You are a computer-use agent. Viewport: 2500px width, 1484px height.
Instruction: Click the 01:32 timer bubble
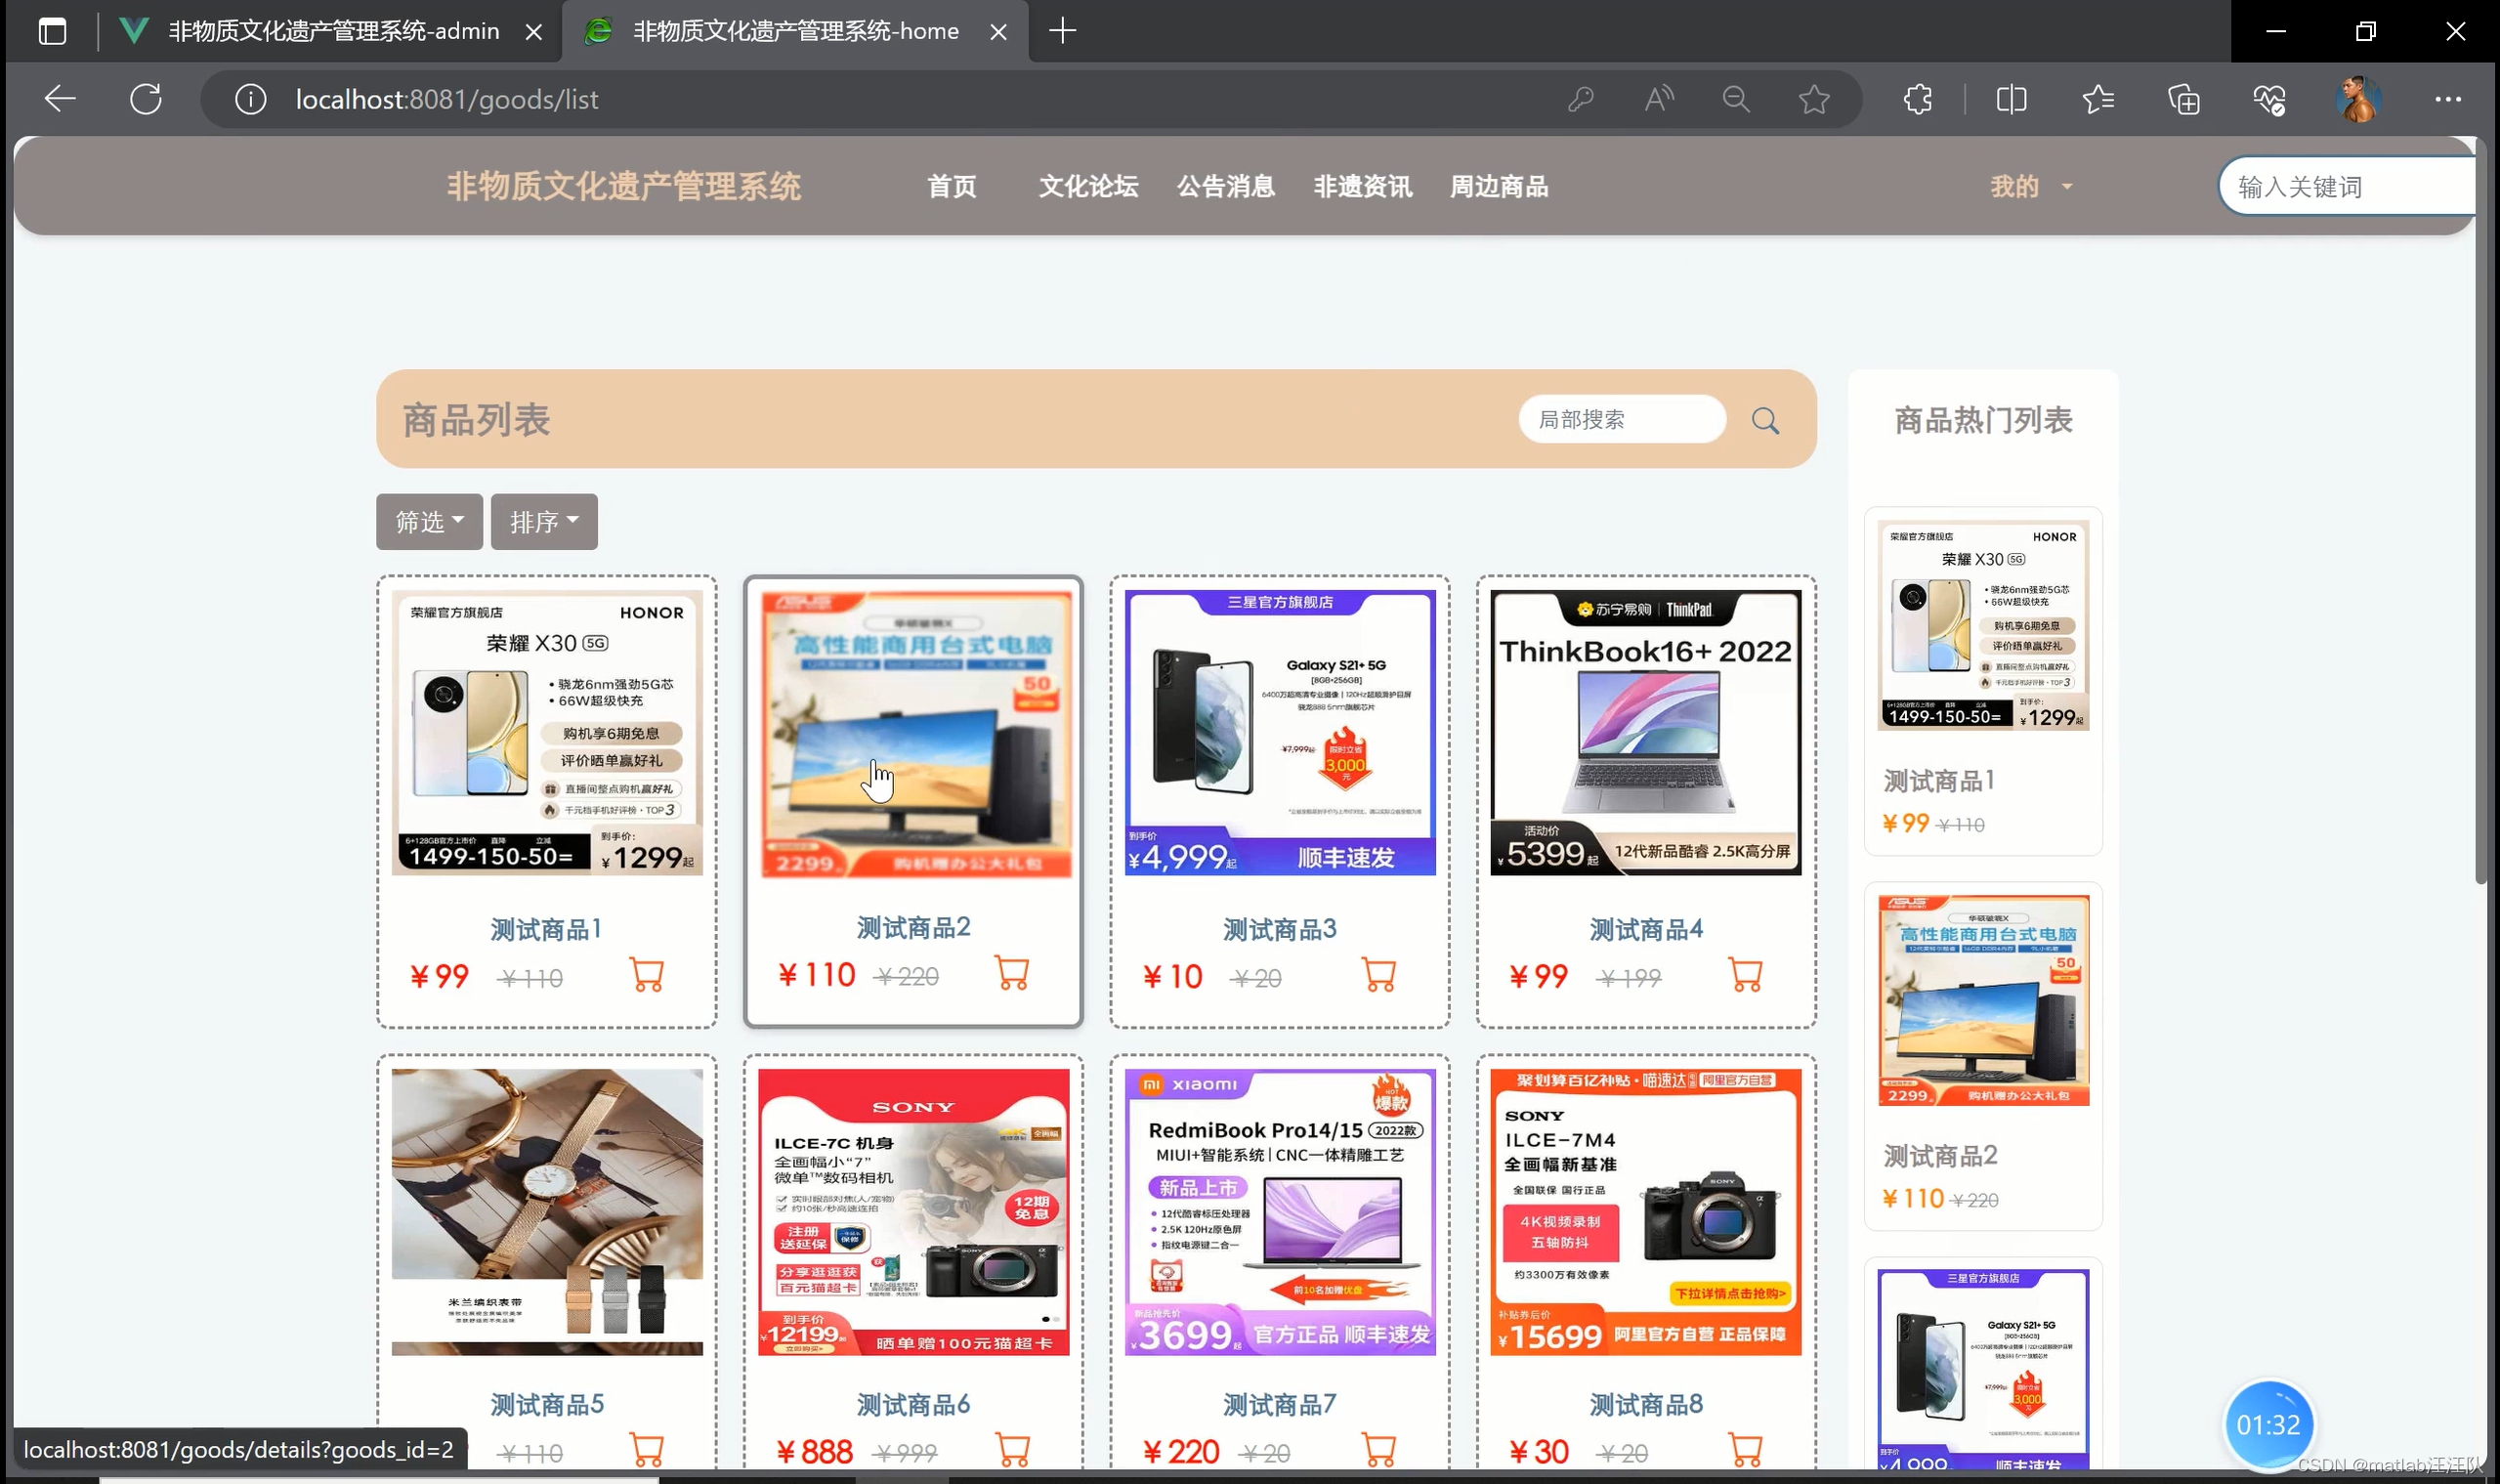pyautogui.click(x=2268, y=1425)
